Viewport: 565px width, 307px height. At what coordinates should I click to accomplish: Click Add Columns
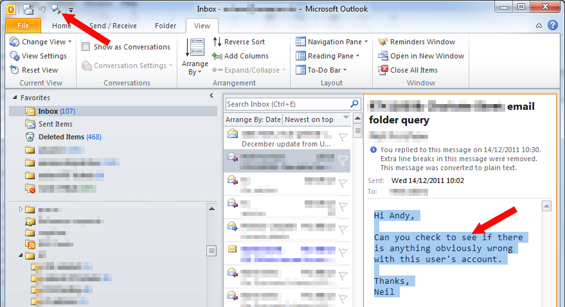click(240, 56)
